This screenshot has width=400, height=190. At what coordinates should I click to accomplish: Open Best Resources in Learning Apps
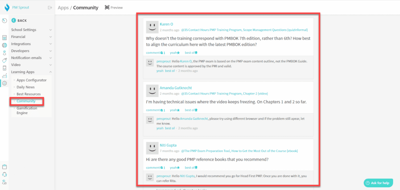click(x=29, y=94)
